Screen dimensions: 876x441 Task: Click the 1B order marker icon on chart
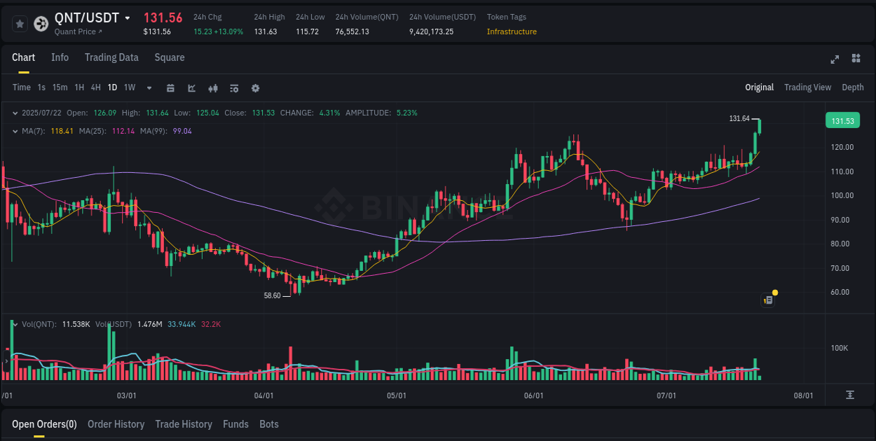pos(767,300)
